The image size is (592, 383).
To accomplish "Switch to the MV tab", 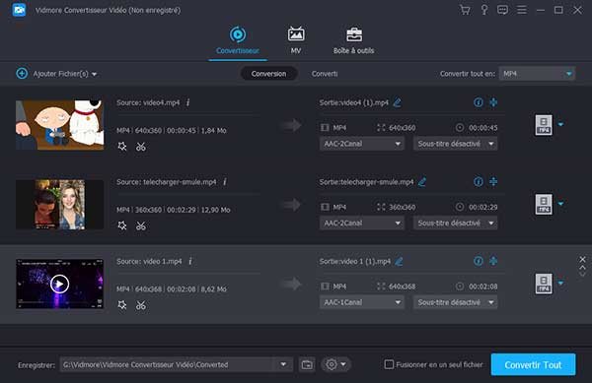I will pos(296,40).
